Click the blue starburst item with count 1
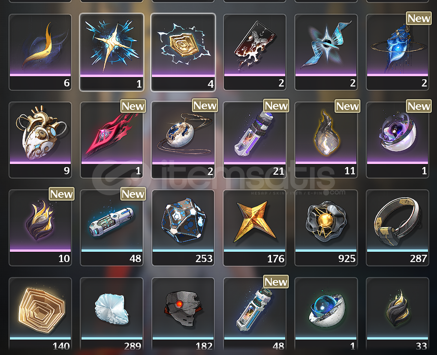This screenshot has height=355, width=437. click(112, 52)
